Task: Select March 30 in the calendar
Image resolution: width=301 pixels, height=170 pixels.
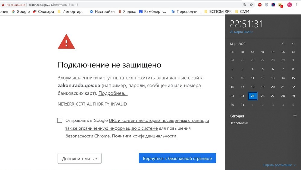Action: 232,105
